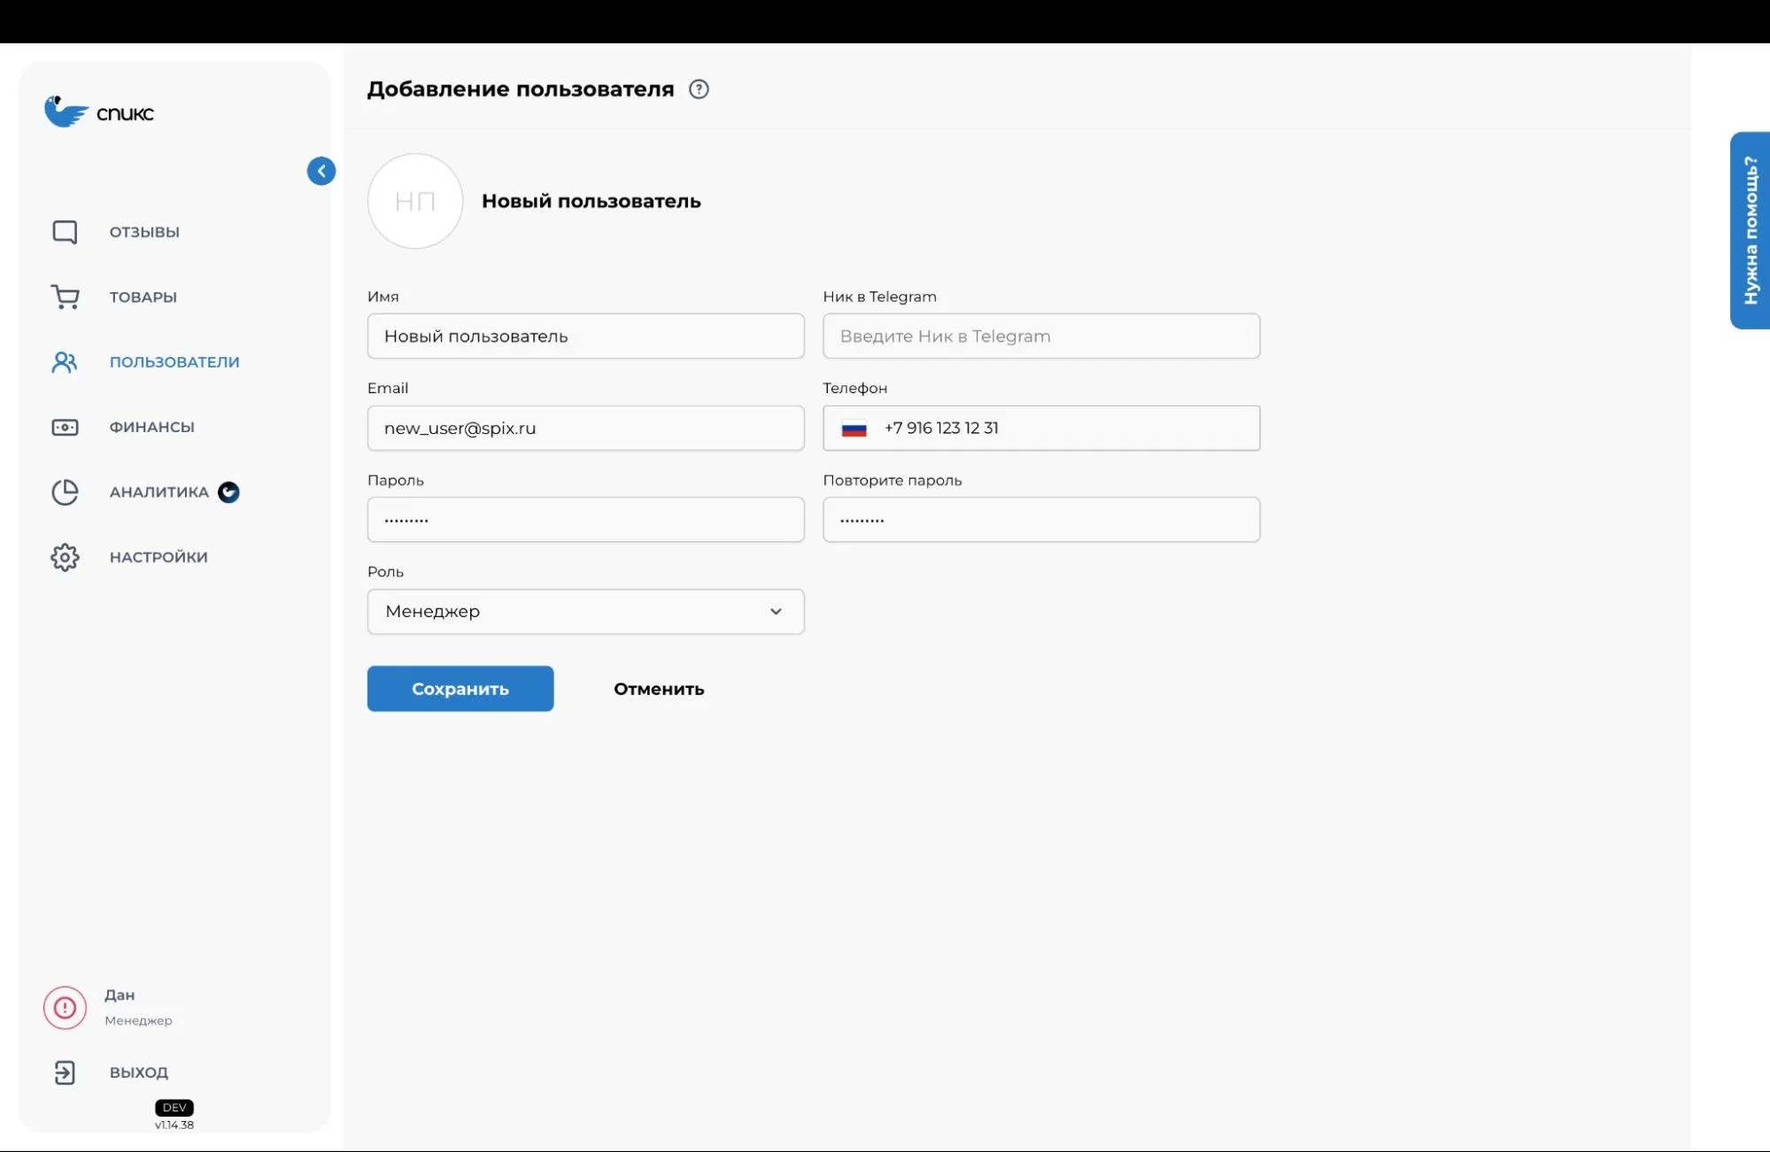Click the Финансы banknote icon
Screen dimensions: 1770x1152
pyautogui.click(x=65, y=427)
